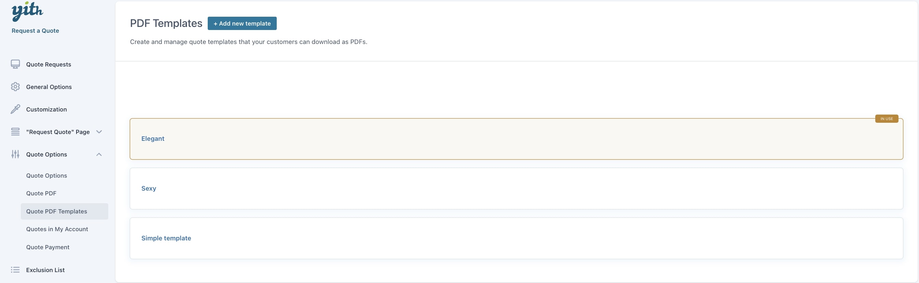Screen dimensions: 919x283
Task: Click the Request Quote Page lines icon
Action: point(15,132)
